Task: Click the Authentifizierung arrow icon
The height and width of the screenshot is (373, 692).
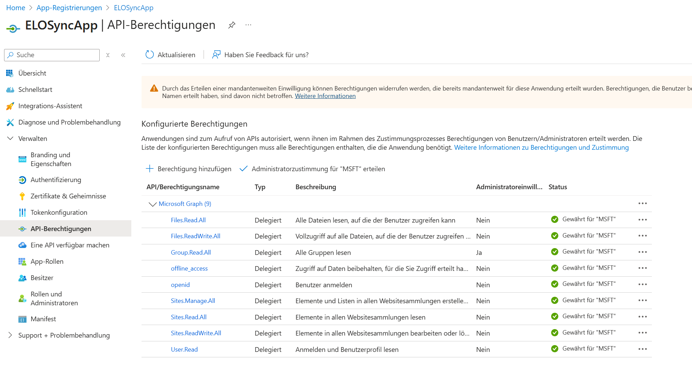Action: [22, 180]
